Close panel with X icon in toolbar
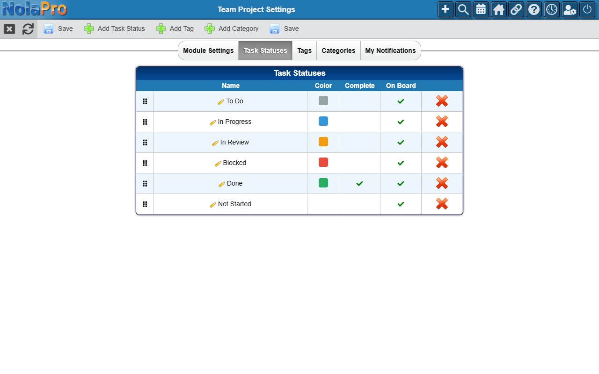 pyautogui.click(x=9, y=29)
